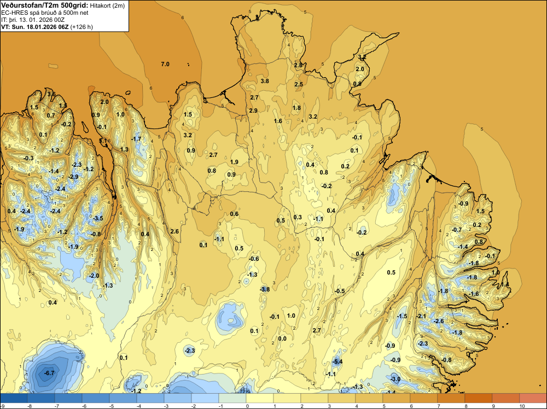
Task: Click the '2.9' temperature value
Action: coord(253,110)
